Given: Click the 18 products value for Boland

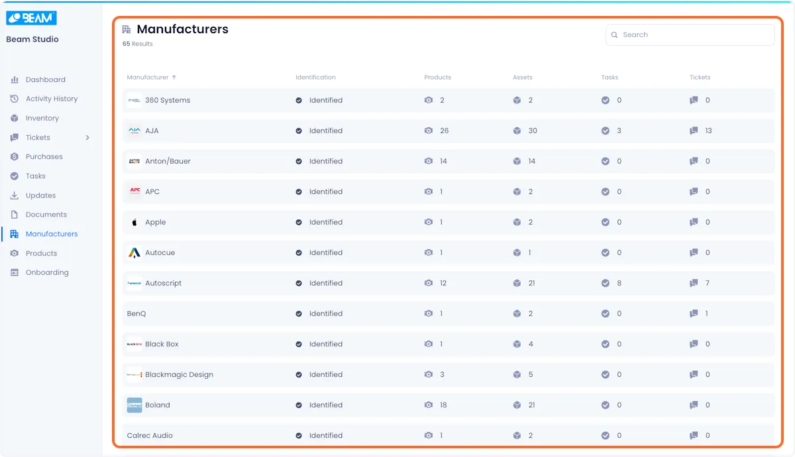Looking at the screenshot, I should click(x=443, y=405).
